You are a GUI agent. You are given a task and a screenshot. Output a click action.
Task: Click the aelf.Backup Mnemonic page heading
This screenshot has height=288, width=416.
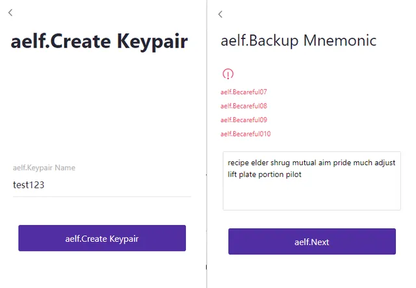pyautogui.click(x=298, y=40)
